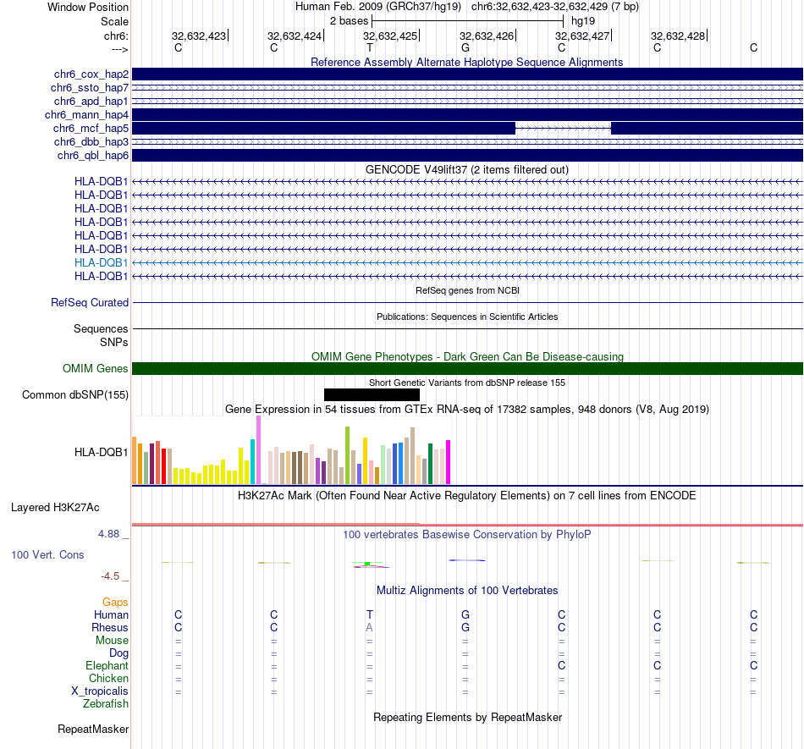
Task: Click the Window Position label
Action: (x=88, y=7)
